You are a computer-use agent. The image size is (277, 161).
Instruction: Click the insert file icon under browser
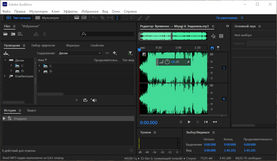(85, 100)
